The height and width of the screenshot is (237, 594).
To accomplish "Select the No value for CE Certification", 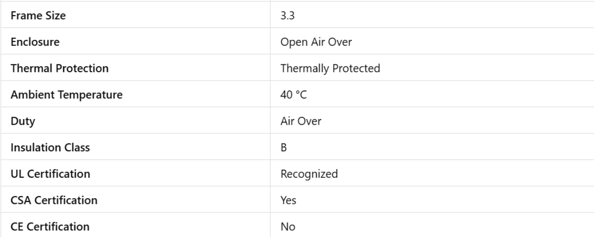I will coord(288,227).
